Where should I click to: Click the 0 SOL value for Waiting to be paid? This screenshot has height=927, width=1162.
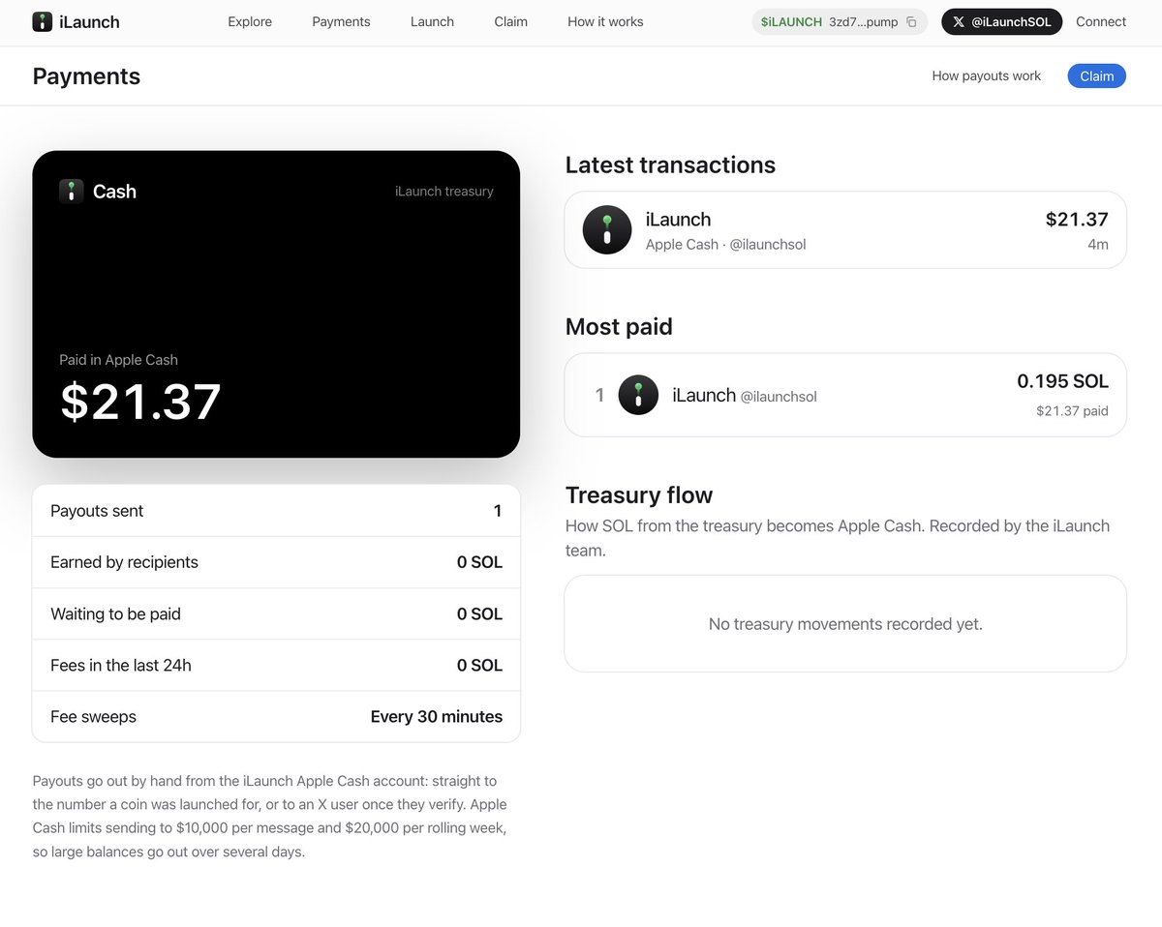pos(479,613)
